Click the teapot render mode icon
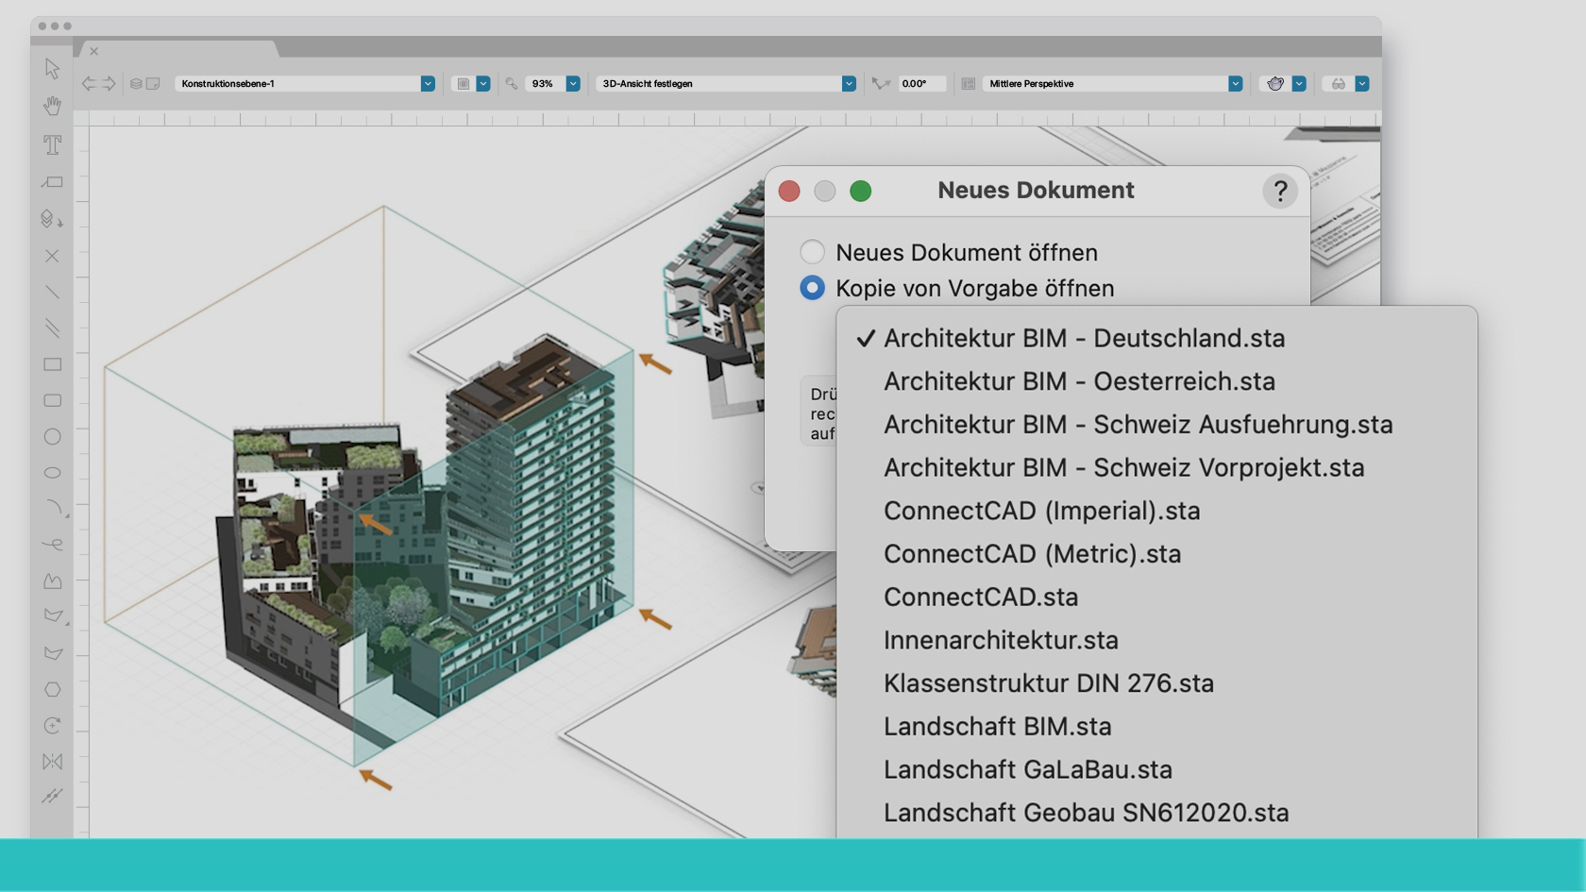 click(x=1275, y=83)
